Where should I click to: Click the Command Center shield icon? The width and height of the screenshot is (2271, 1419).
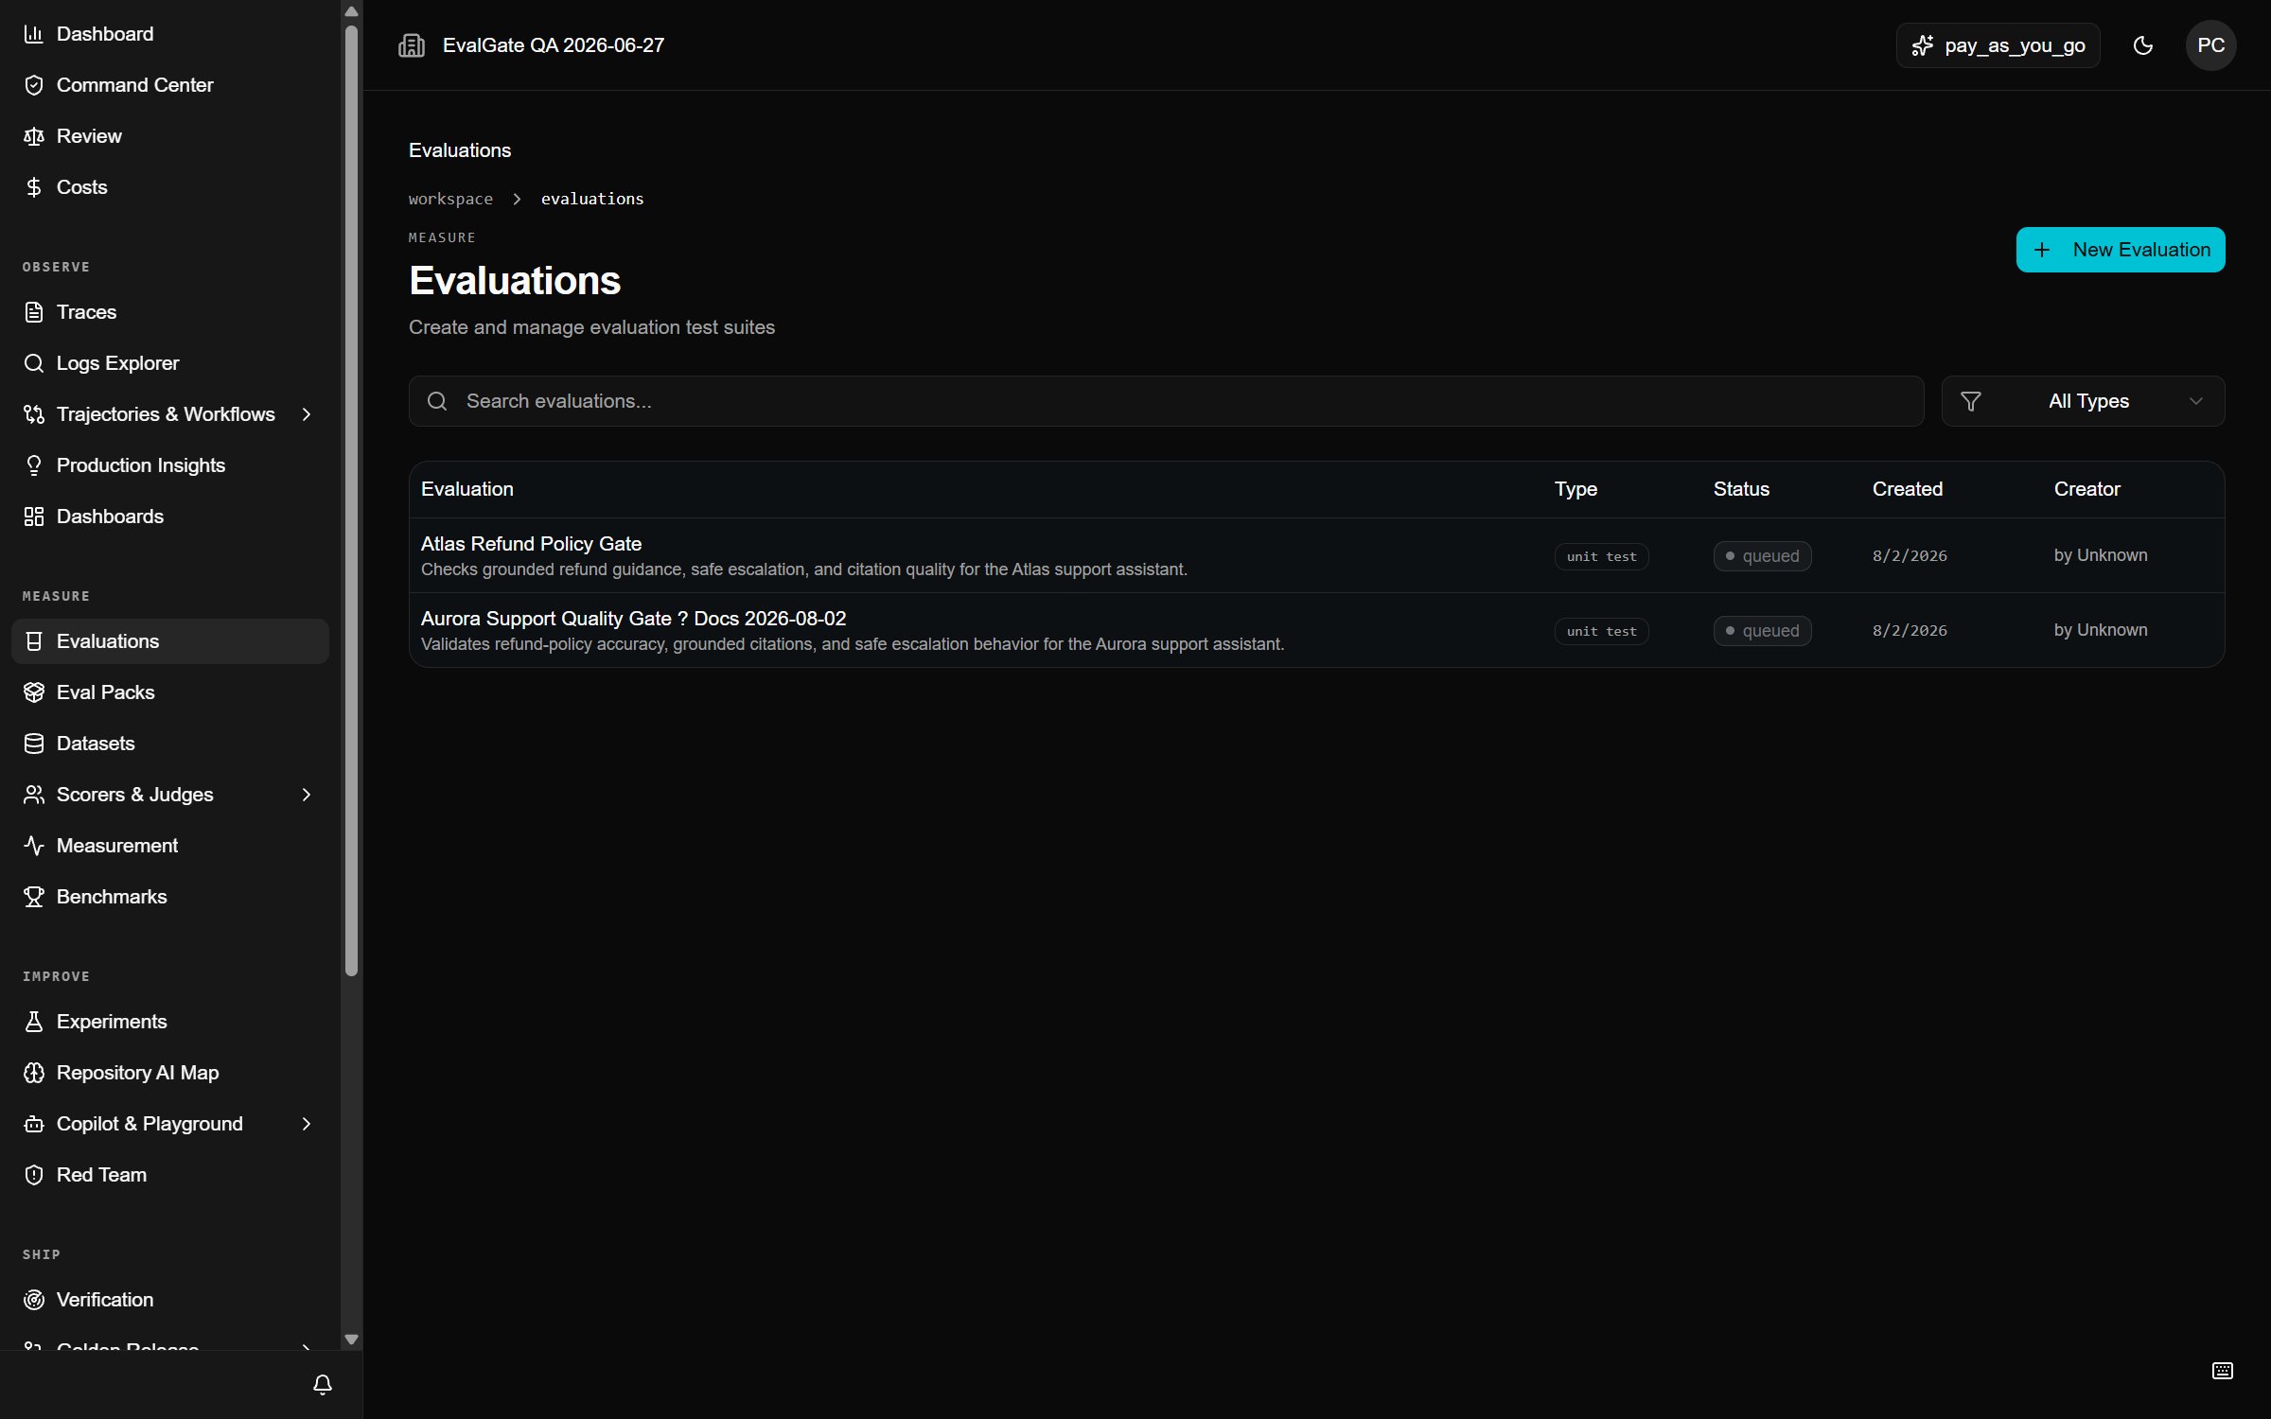click(x=34, y=85)
